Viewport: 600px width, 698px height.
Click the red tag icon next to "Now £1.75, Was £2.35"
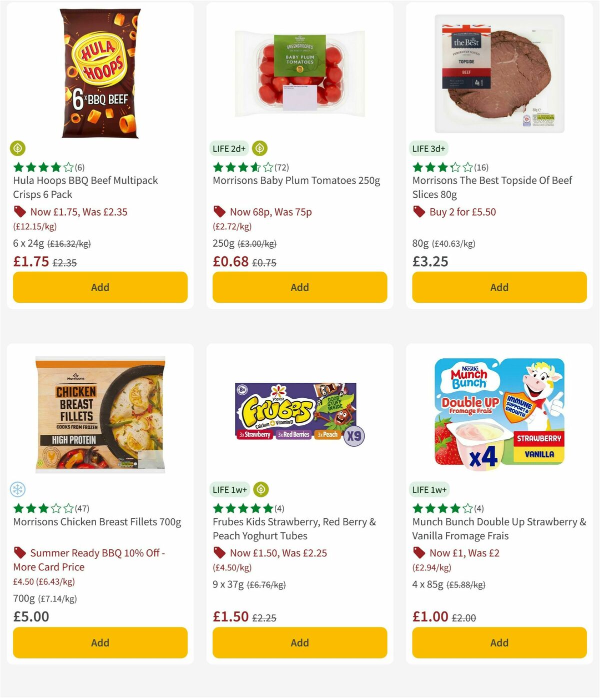coord(20,212)
